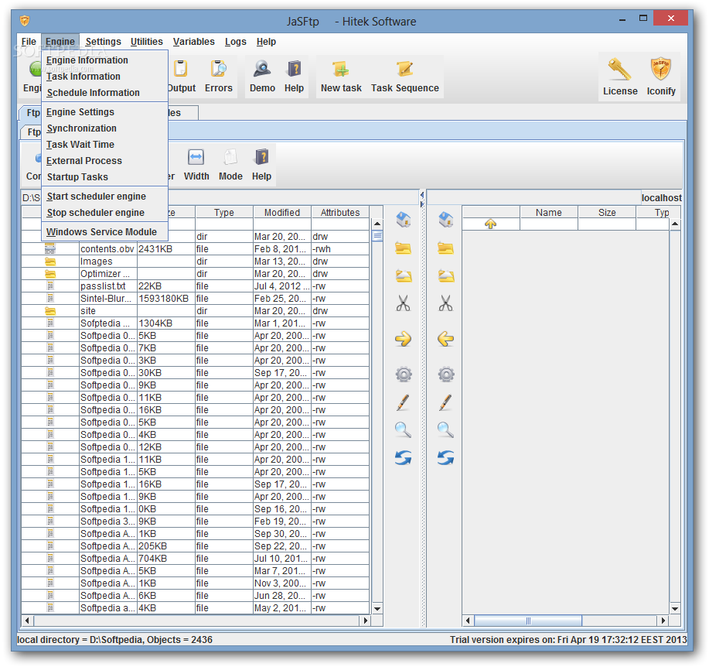Open the Variables menu

193,42
